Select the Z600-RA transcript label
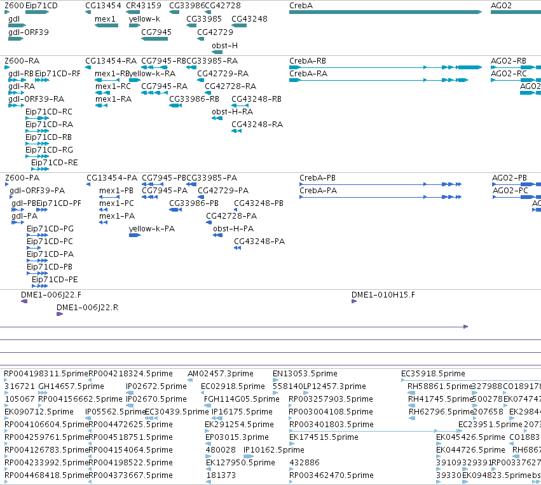 22,61
